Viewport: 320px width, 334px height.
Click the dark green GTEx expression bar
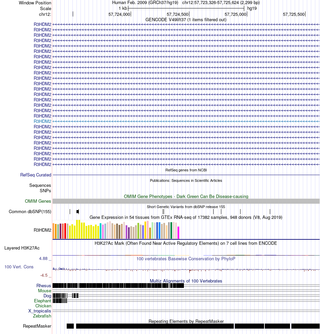pos(171,231)
